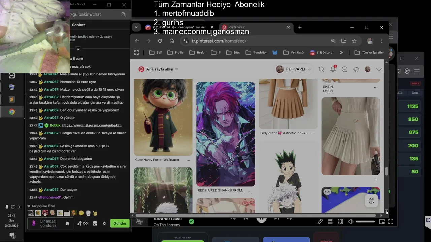Open music player queue icon
Viewport: 431px width, 242px height.
coord(330,221)
